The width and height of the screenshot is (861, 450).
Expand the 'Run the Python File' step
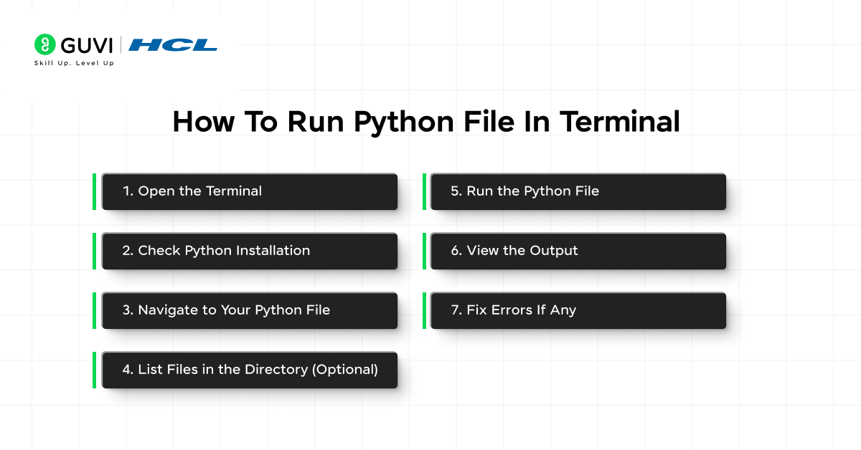tap(577, 191)
